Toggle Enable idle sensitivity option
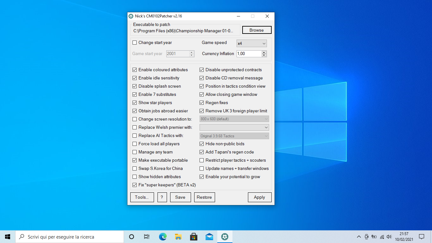Screen dimensions: 432x243 [x=135, y=78]
